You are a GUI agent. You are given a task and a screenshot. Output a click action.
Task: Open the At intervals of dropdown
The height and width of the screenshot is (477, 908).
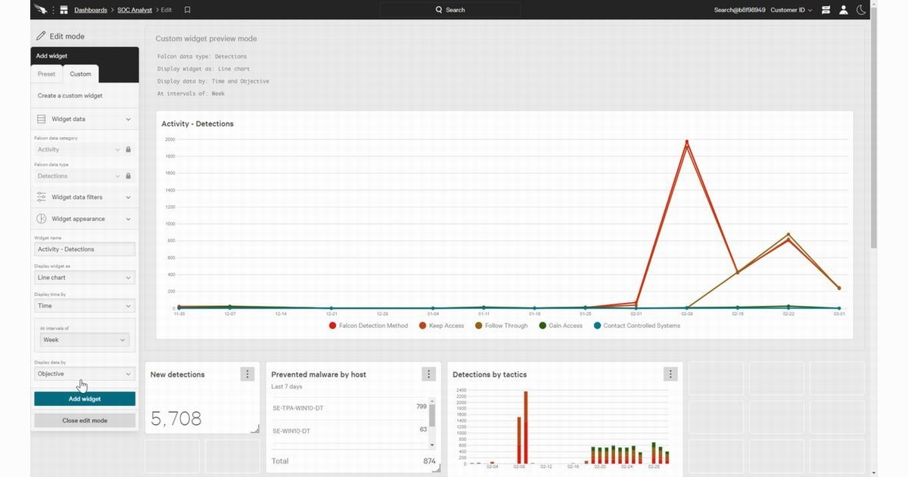click(84, 339)
